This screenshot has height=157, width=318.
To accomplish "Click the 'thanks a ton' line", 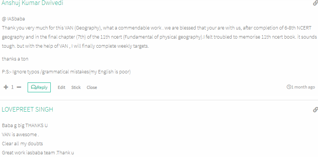I will point(15,59).
